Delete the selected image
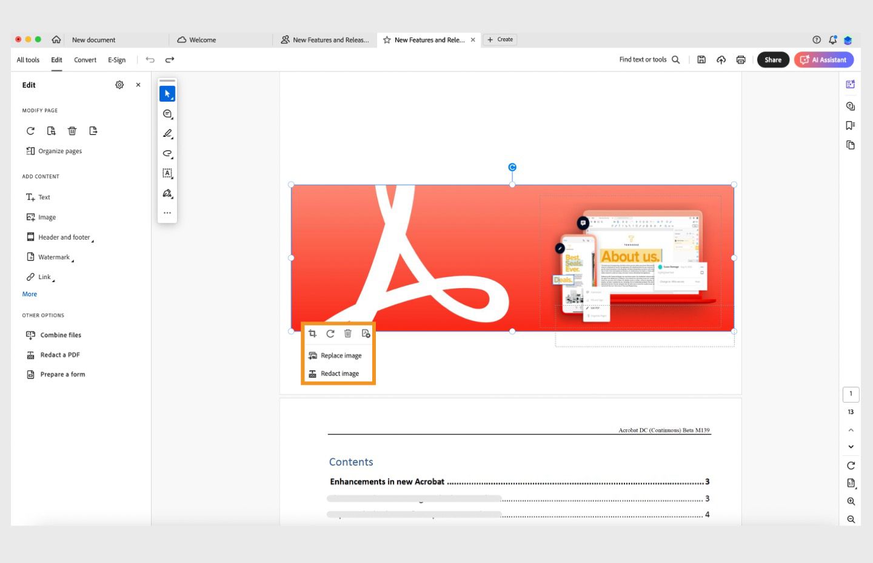 (x=348, y=334)
